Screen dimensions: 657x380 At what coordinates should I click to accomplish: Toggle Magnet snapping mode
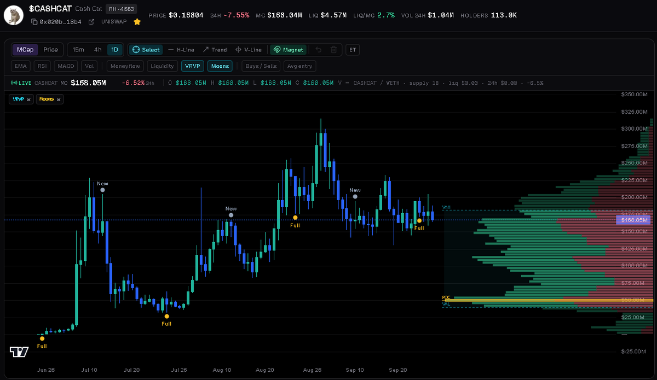(288, 50)
